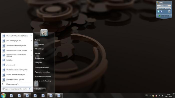The height and width of the screenshot is (98, 175).
Task: Click the AVG Scannen button
Action: click(x=164, y=5)
